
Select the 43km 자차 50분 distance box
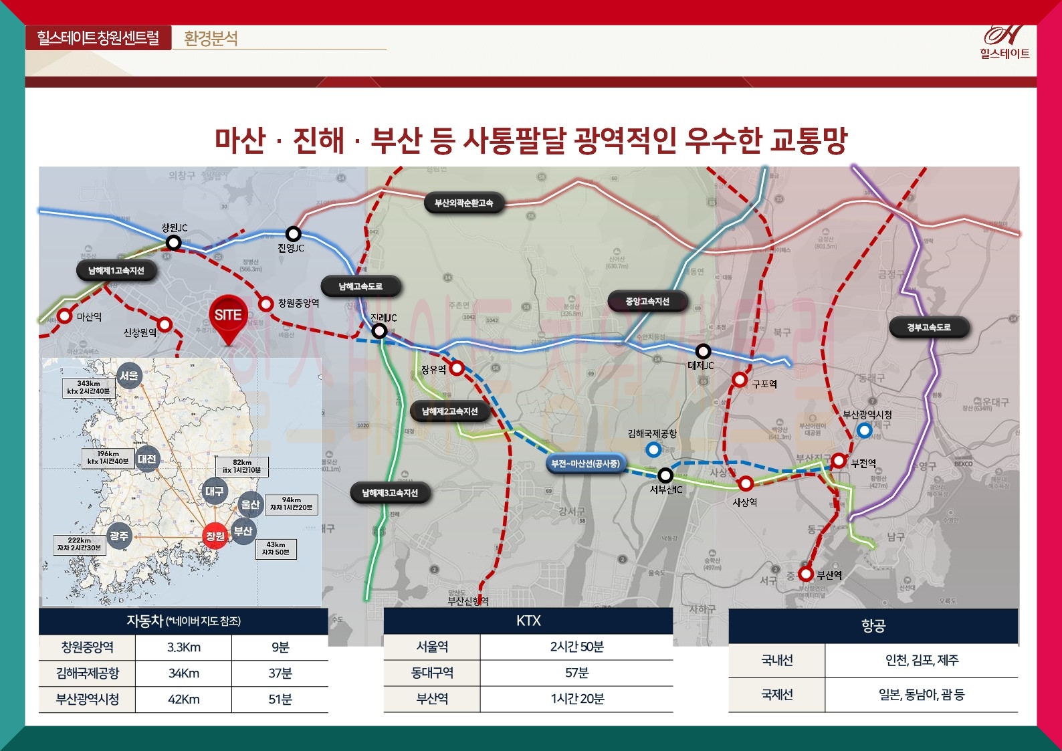coord(276,548)
